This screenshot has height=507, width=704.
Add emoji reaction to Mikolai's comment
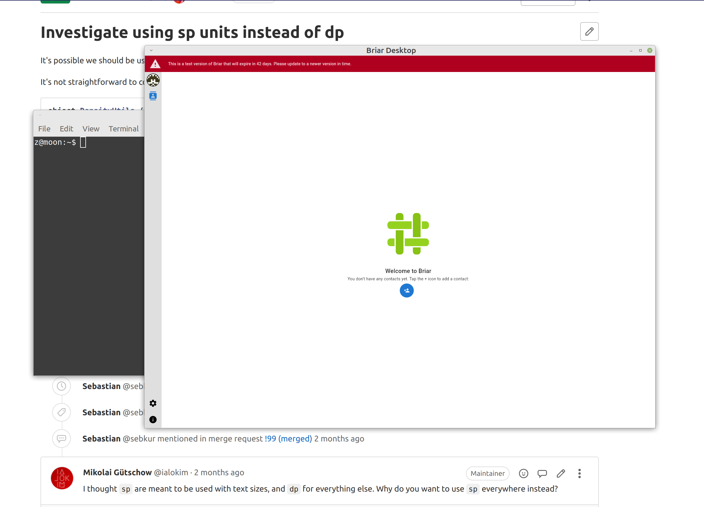[523, 473]
